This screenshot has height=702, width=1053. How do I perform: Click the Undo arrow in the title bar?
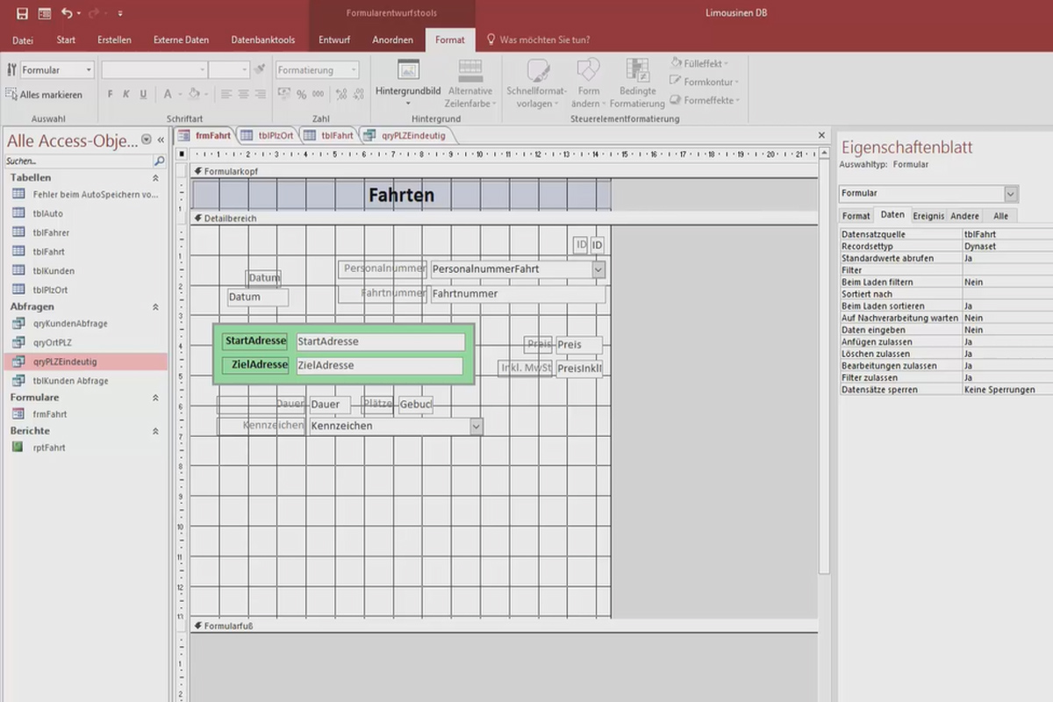point(67,13)
